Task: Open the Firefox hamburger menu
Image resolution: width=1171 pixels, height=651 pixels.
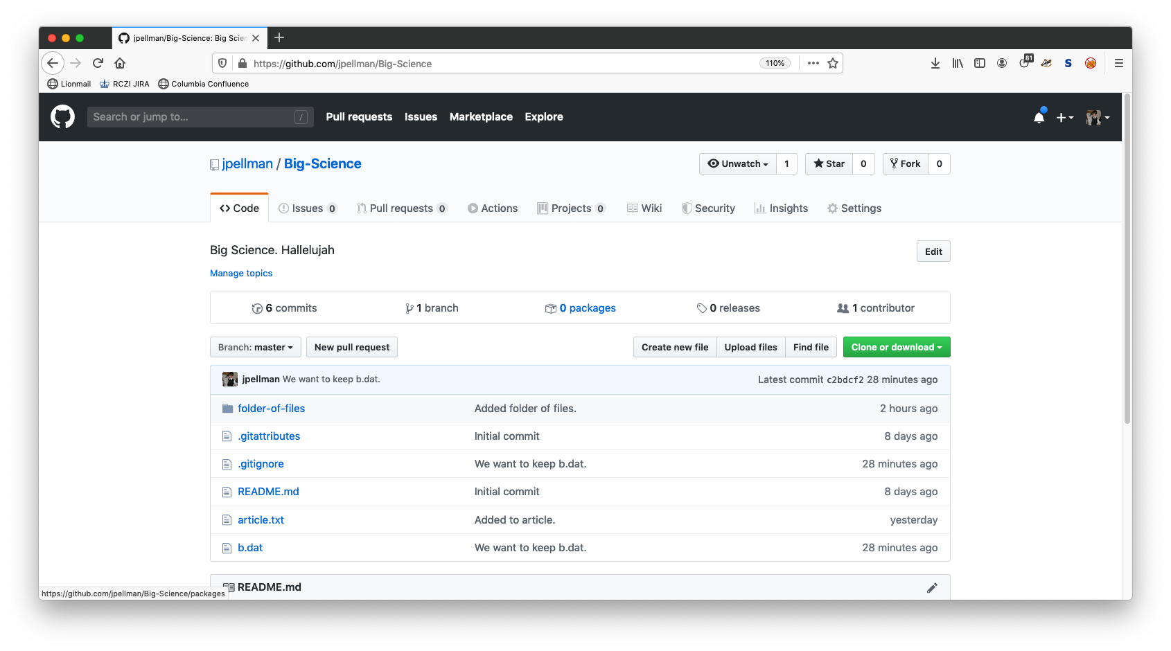Action: [x=1118, y=63]
